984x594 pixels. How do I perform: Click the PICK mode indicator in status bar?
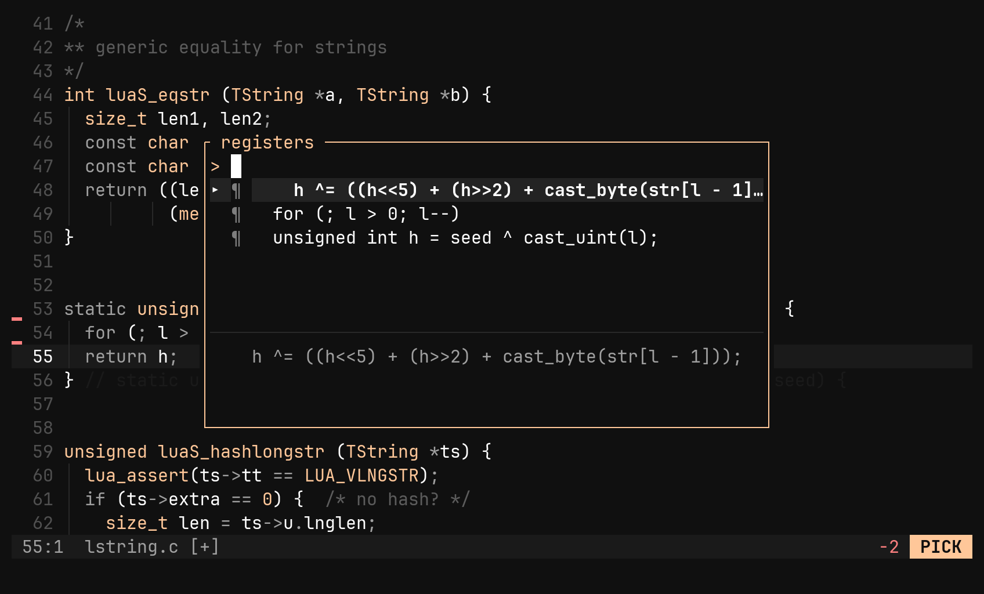940,546
